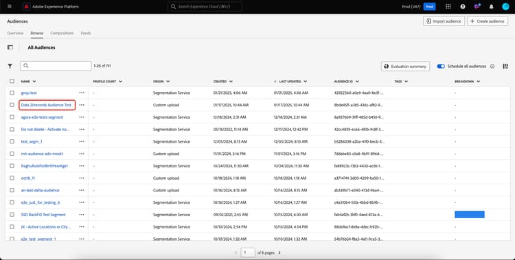Click the info icon beside Schedule all audiences
The width and height of the screenshot is (515, 260).
click(x=492, y=67)
